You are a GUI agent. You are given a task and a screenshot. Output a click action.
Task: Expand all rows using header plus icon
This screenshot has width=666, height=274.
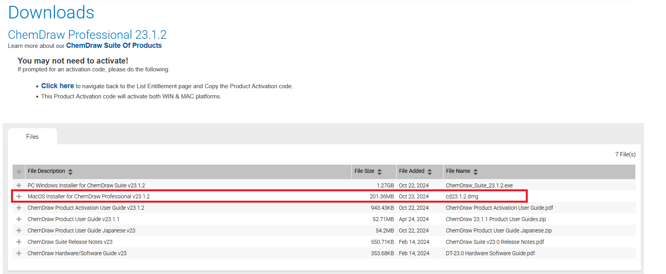click(19, 172)
